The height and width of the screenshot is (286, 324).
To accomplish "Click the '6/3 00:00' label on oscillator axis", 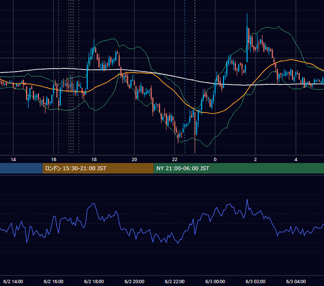I will pyautogui.click(x=215, y=281).
